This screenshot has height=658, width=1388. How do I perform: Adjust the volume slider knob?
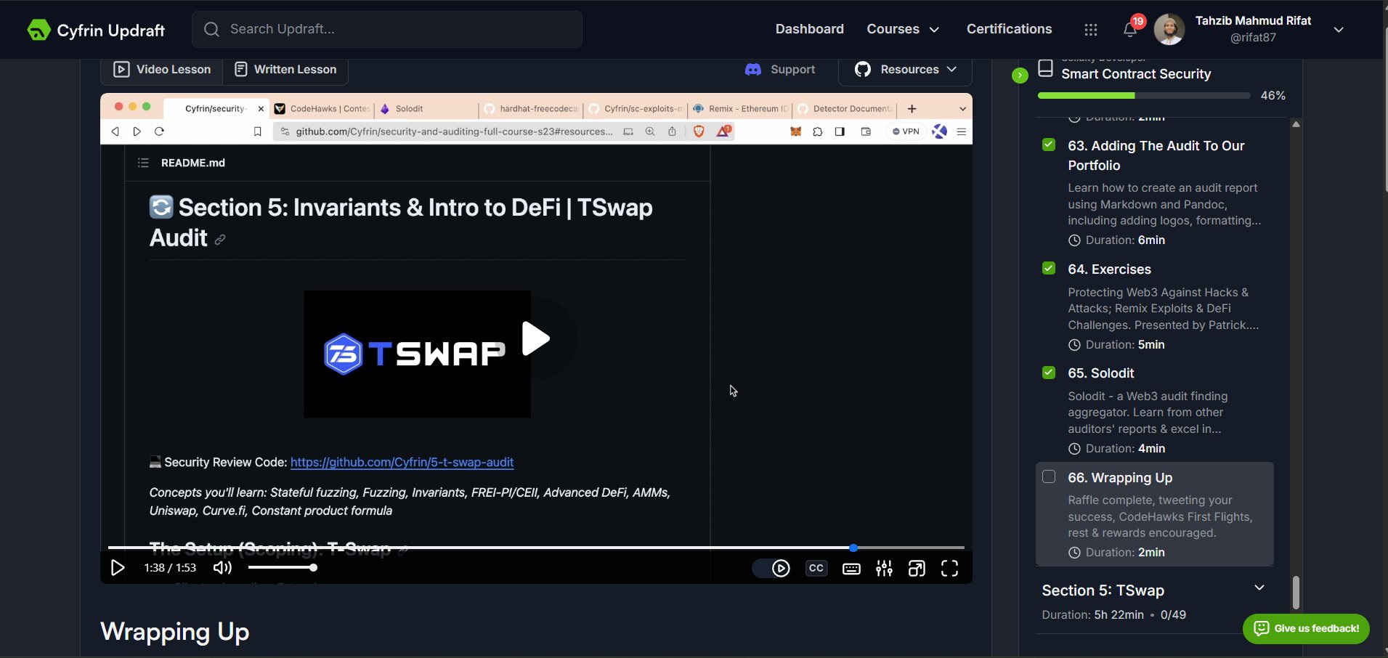click(x=313, y=568)
